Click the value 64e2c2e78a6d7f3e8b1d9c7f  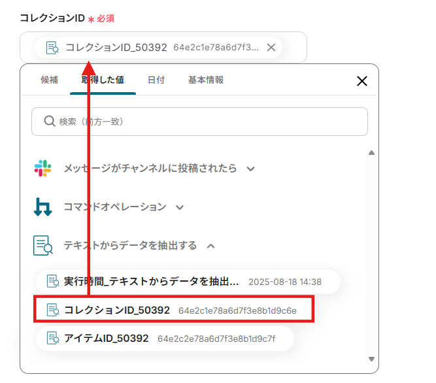tap(216, 339)
